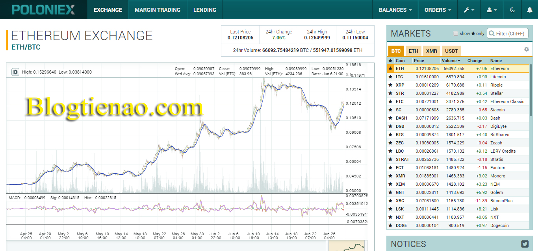Switch to the USDT markets tab
This screenshot has height=251, width=538.
(x=451, y=51)
